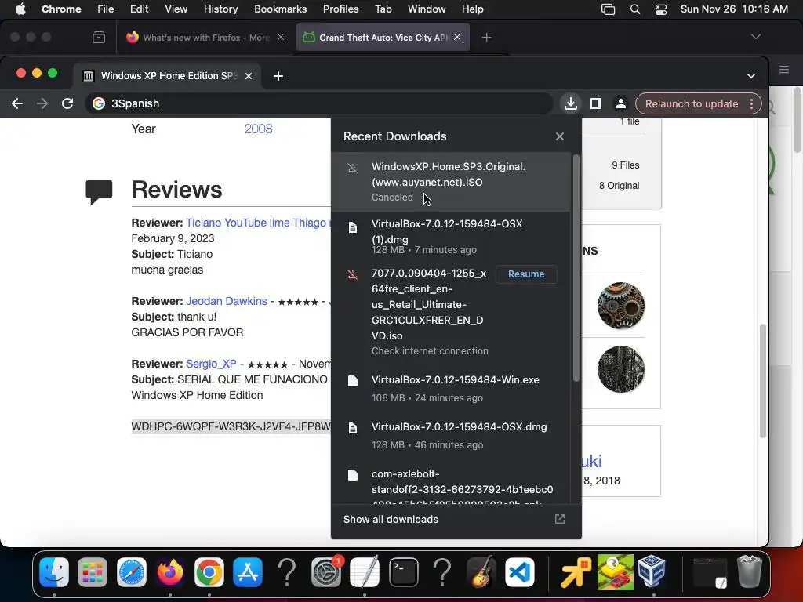Image resolution: width=803 pixels, height=602 pixels.
Task: Open Control Center in menu bar
Action: click(661, 9)
